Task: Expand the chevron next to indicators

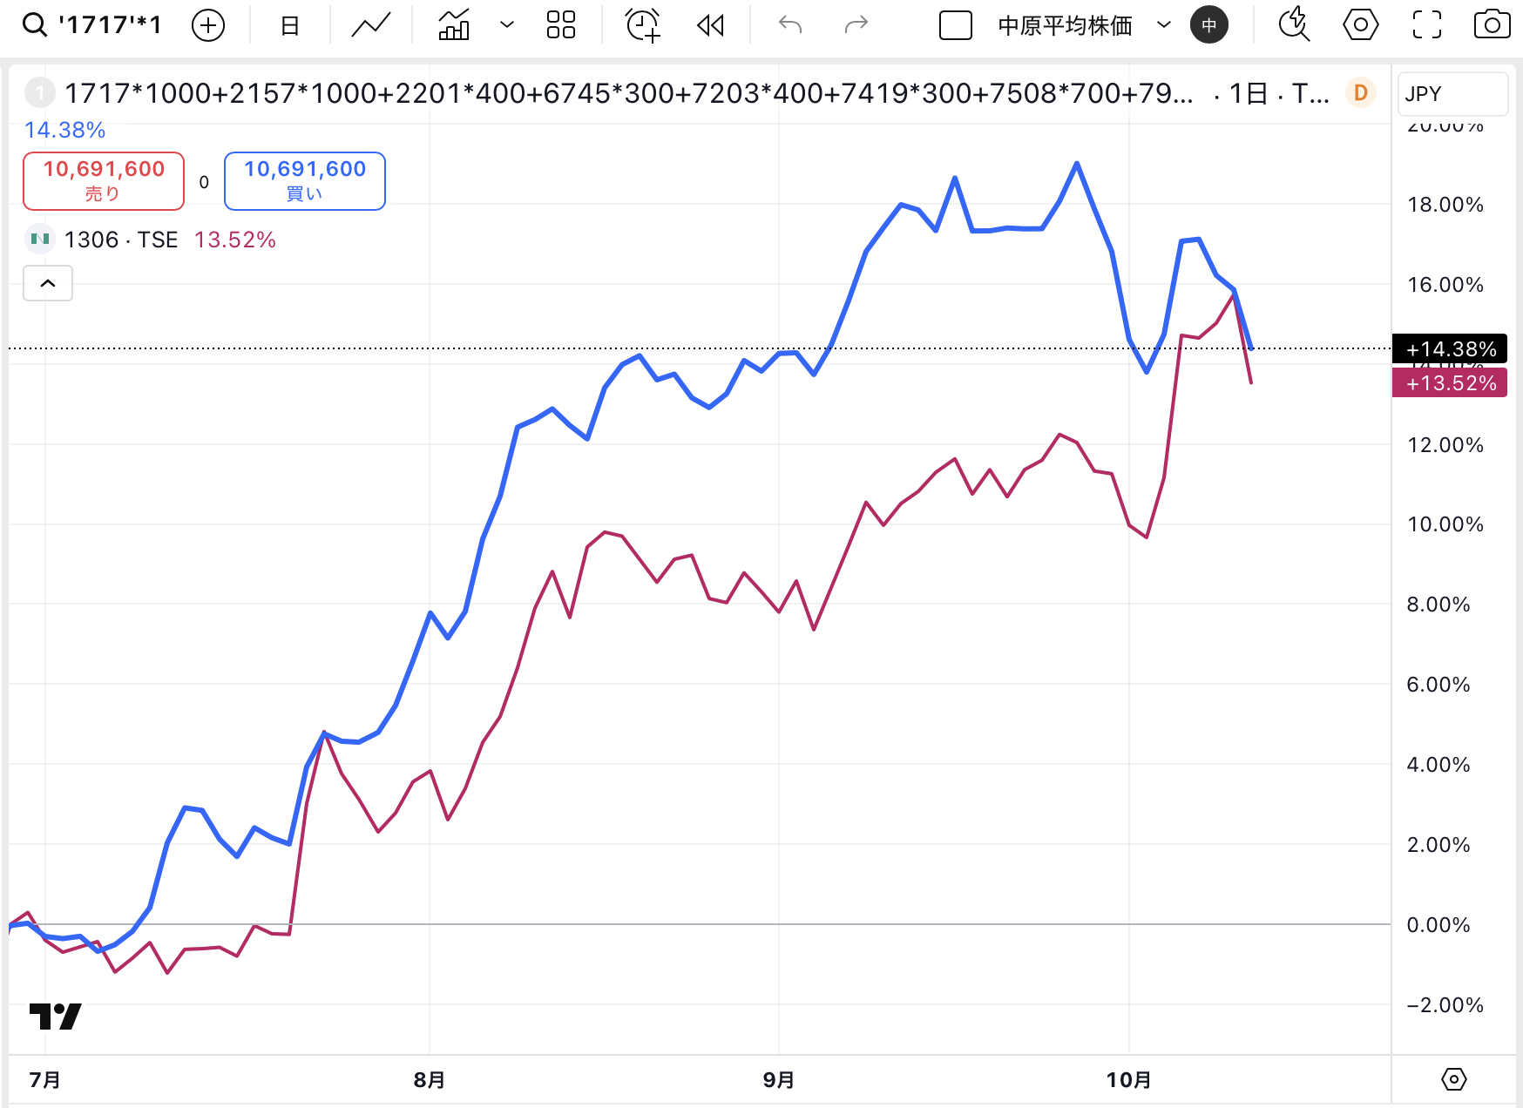Action: pyautogui.click(x=506, y=25)
